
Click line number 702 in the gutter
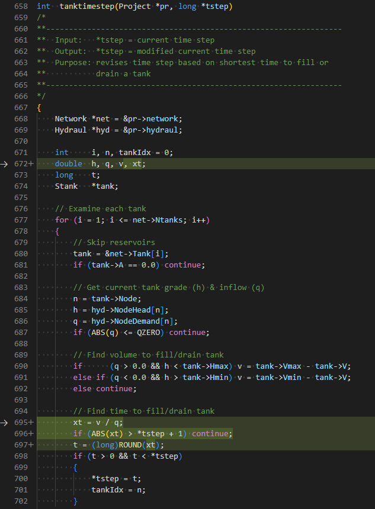coord(21,501)
